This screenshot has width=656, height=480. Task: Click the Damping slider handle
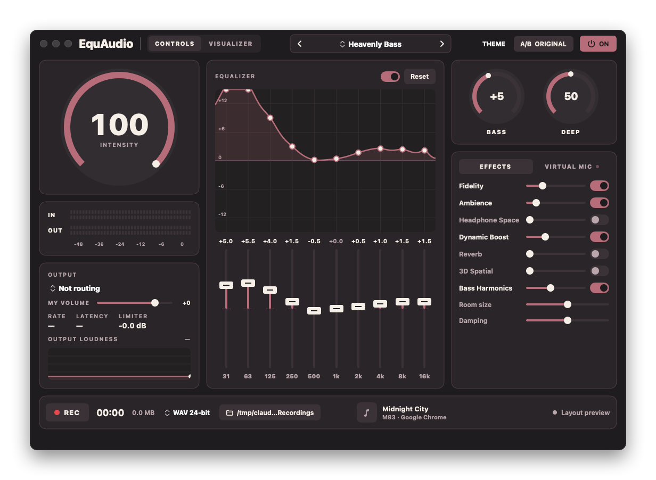pyautogui.click(x=568, y=320)
